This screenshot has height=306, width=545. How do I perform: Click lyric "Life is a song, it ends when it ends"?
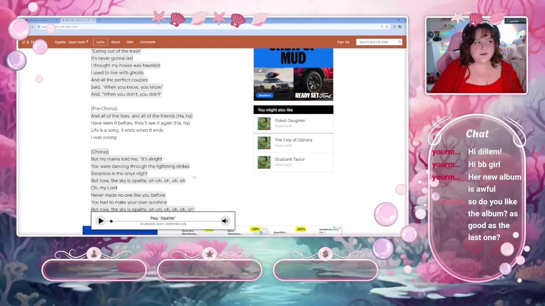coord(127,130)
